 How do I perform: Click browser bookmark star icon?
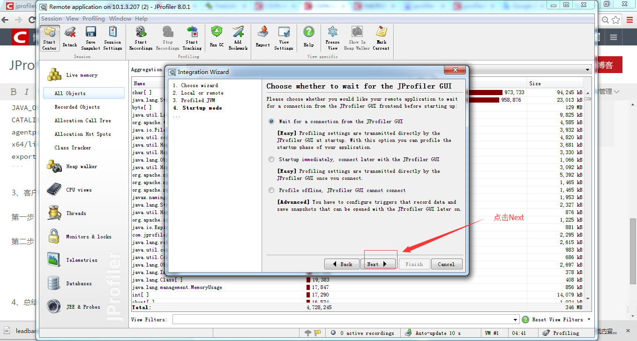coord(616,20)
